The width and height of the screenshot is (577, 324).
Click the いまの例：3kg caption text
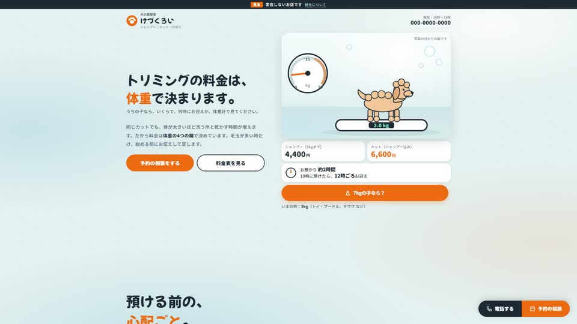324,206
